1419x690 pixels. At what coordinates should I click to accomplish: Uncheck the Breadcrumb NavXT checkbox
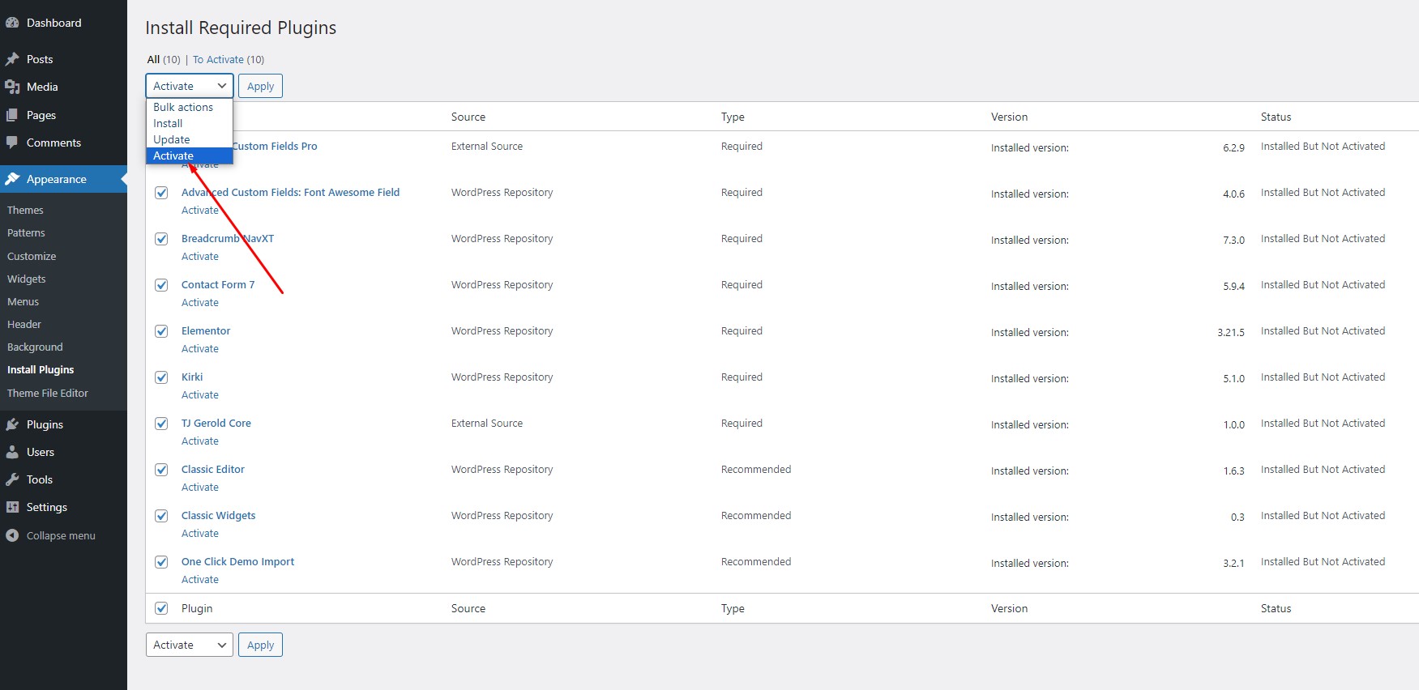pyautogui.click(x=161, y=239)
